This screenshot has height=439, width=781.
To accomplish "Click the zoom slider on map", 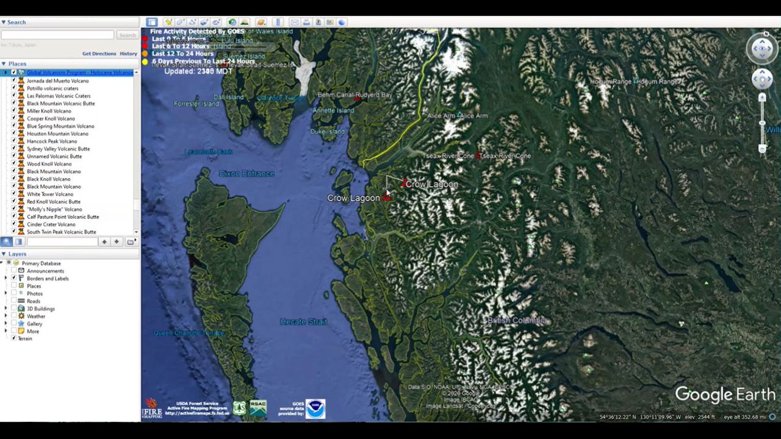I will (x=762, y=123).
